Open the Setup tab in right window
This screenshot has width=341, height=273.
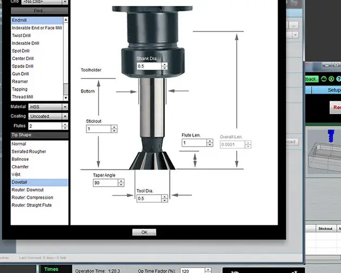pos(326,90)
